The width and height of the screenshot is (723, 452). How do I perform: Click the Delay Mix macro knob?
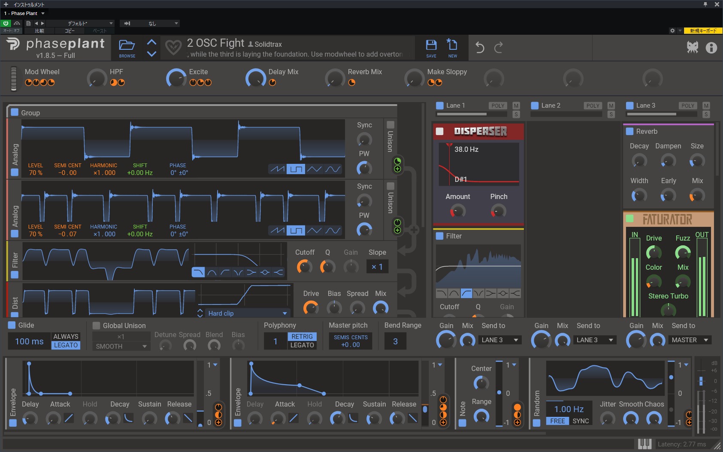click(x=255, y=78)
